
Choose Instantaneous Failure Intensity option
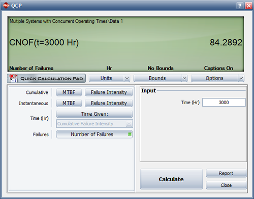(109, 103)
